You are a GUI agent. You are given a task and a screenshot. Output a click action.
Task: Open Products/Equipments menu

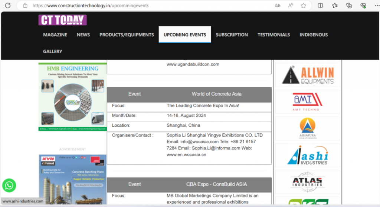127,35
